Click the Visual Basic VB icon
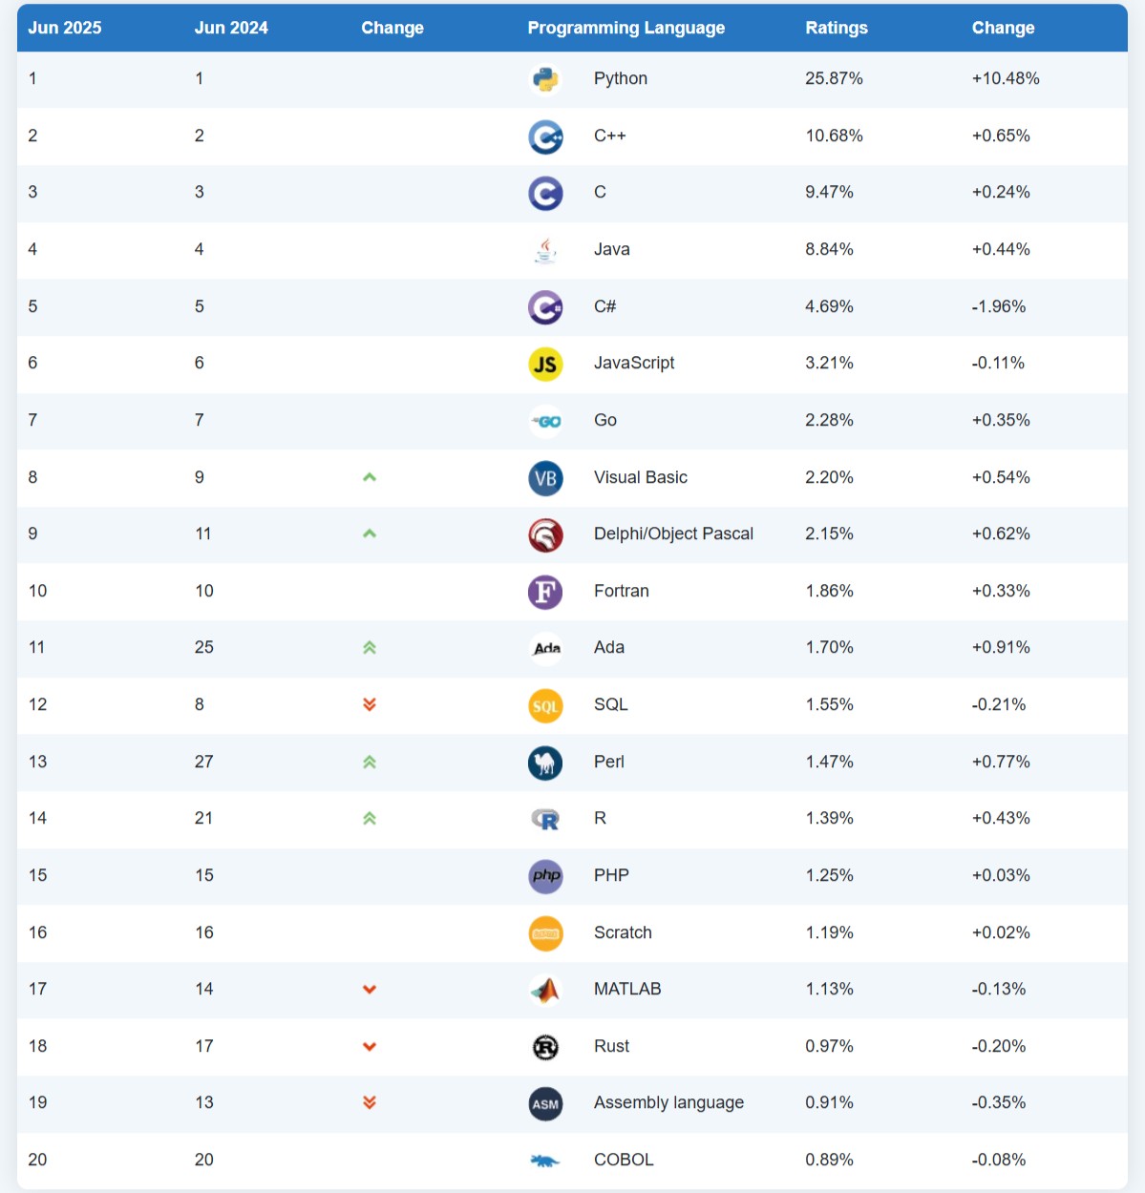The image size is (1145, 1193). [545, 478]
